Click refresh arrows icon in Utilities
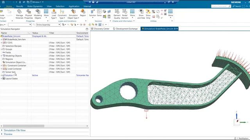Screen dimensions: 250x140 158,11
